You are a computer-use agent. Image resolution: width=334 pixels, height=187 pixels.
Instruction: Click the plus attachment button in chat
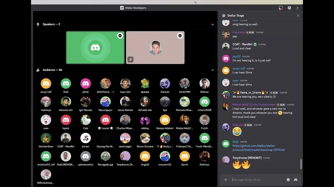pos(226,180)
